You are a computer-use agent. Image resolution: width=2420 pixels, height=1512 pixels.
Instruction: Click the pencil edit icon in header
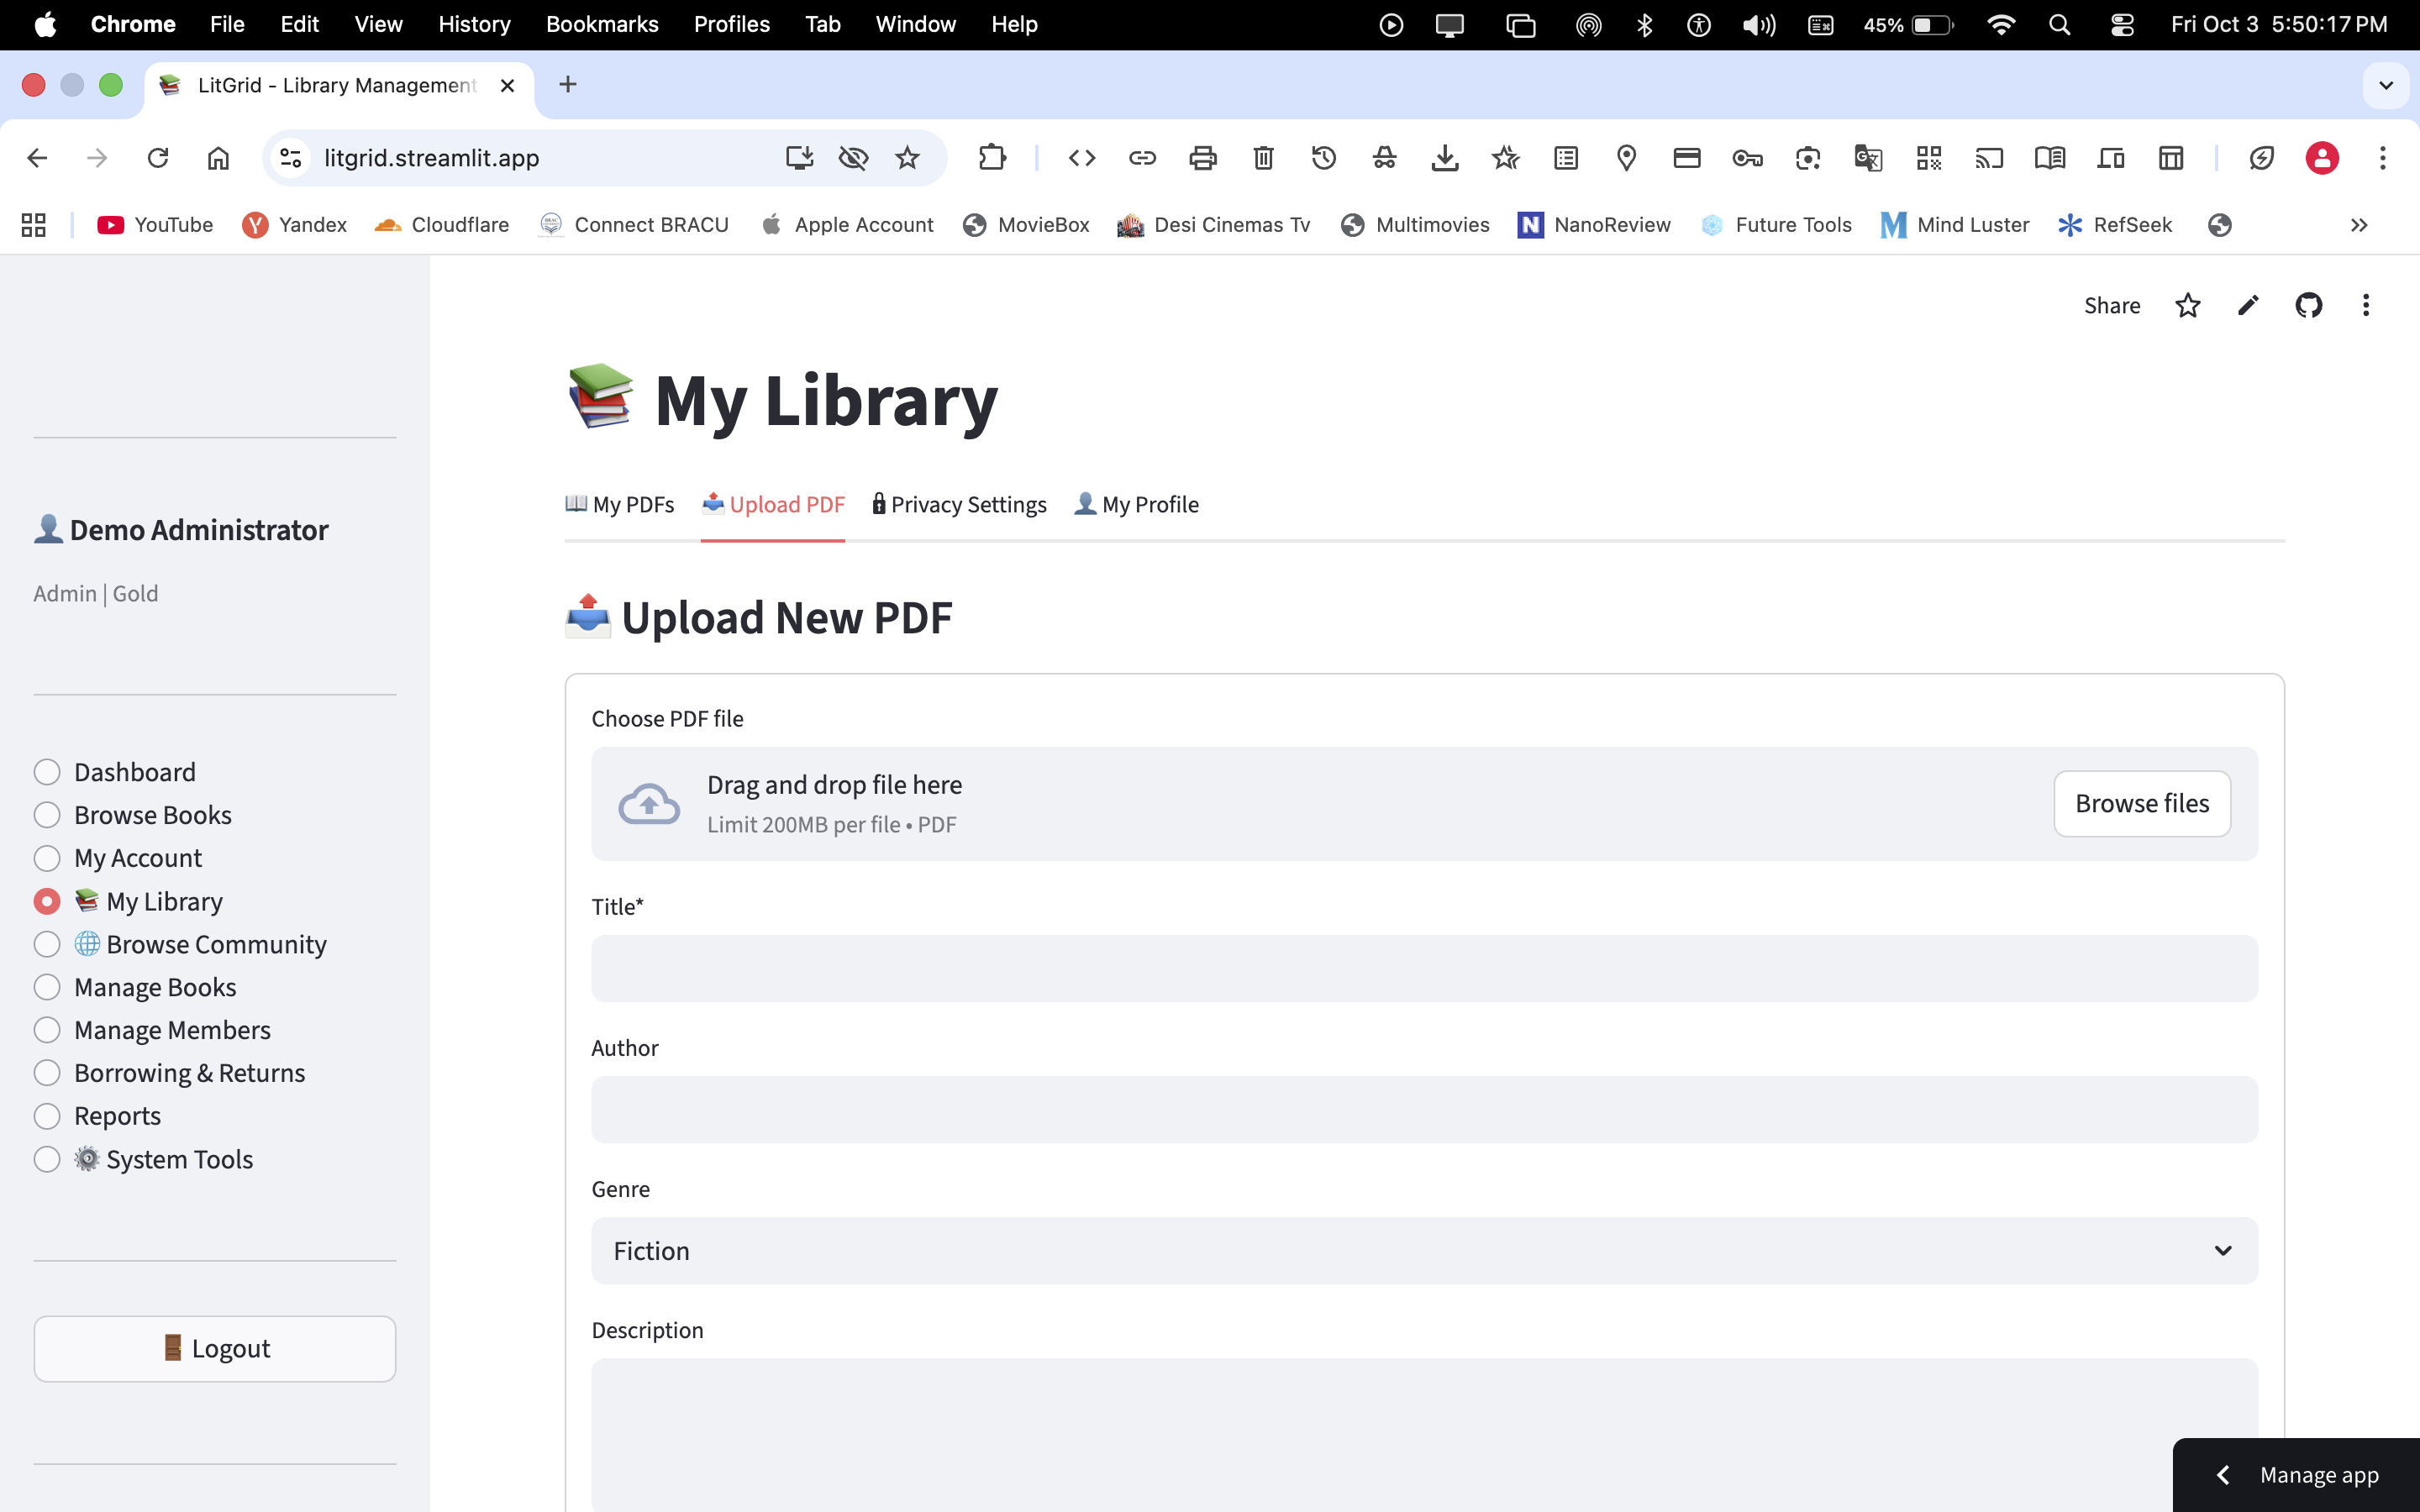click(x=2248, y=305)
